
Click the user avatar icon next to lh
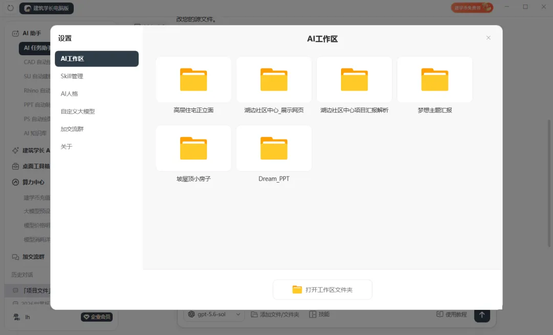coord(16,317)
